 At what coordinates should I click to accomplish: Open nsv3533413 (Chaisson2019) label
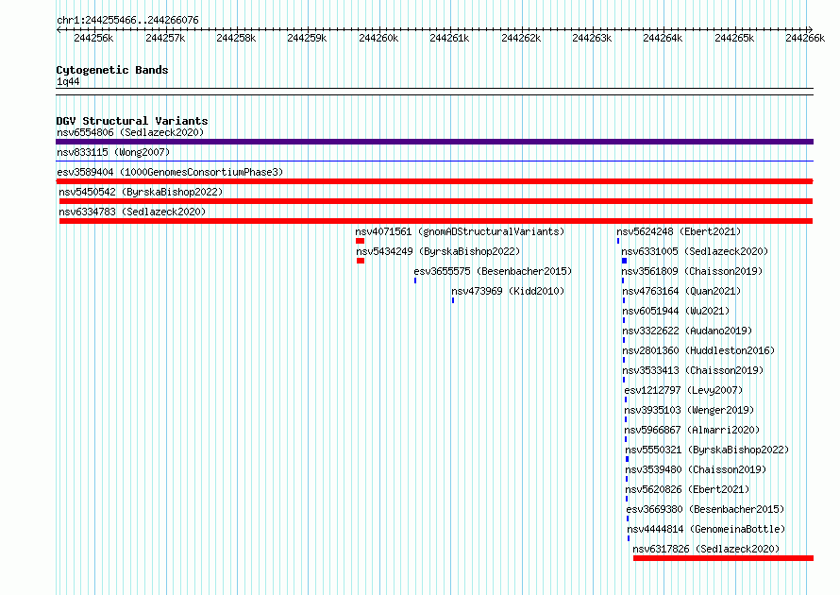coord(693,370)
